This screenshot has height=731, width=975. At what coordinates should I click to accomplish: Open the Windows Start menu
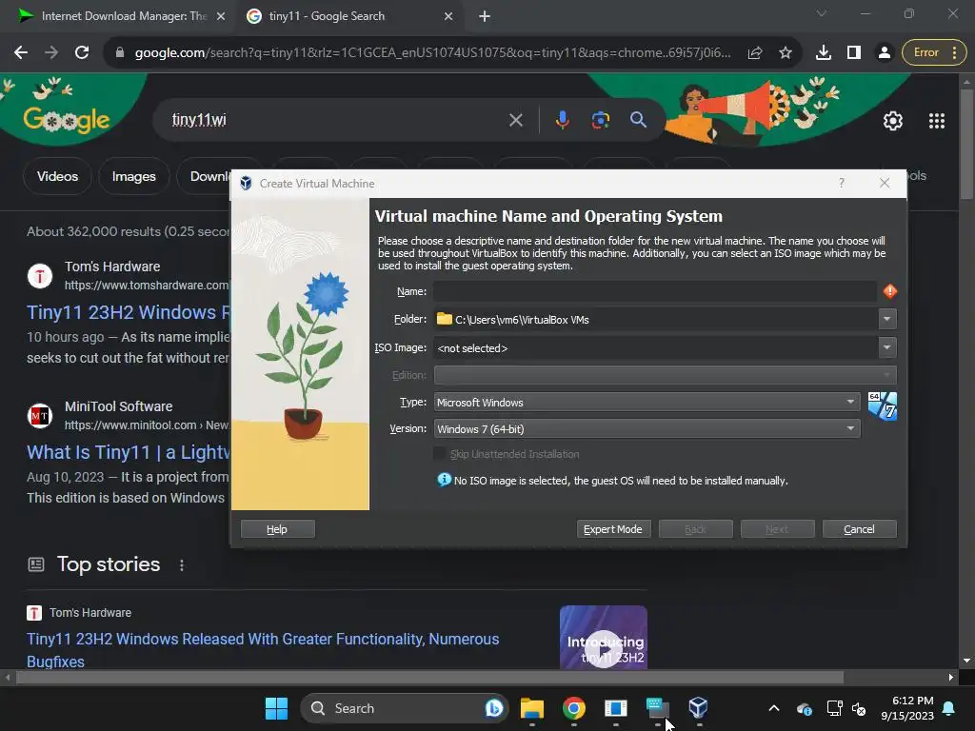click(276, 708)
